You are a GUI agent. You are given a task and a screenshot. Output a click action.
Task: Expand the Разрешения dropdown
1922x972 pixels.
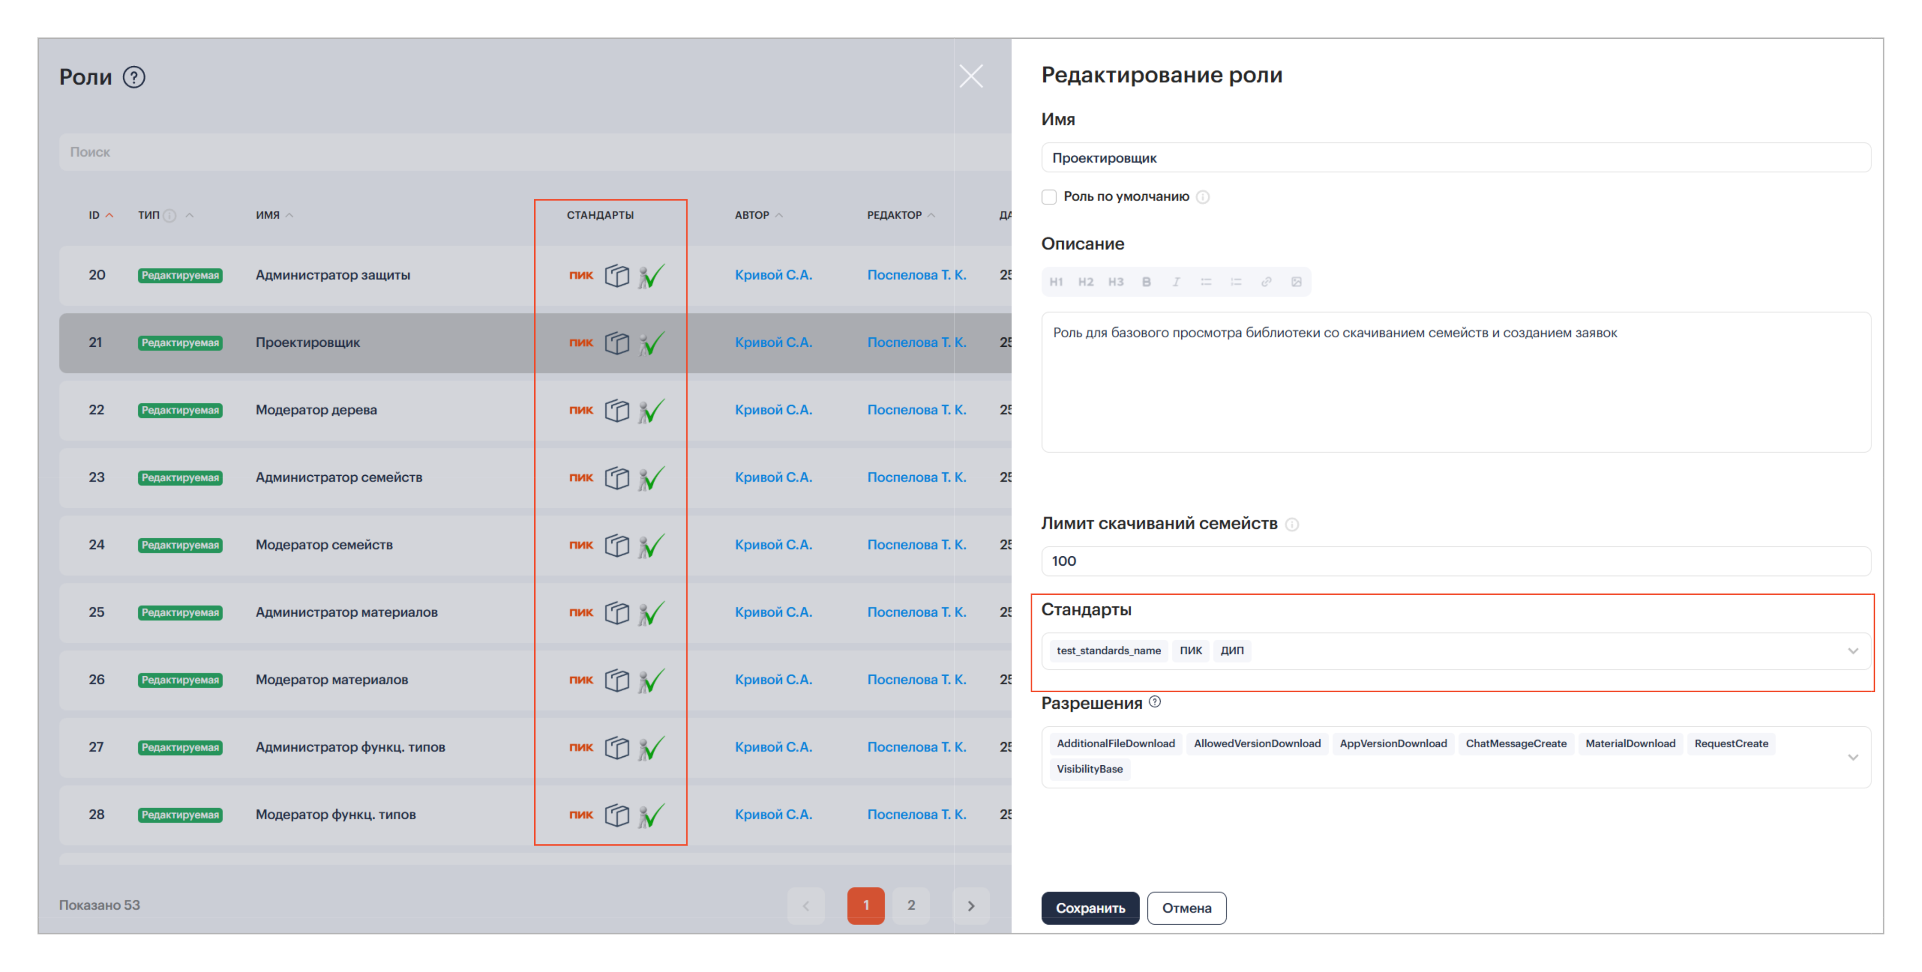tap(1853, 757)
